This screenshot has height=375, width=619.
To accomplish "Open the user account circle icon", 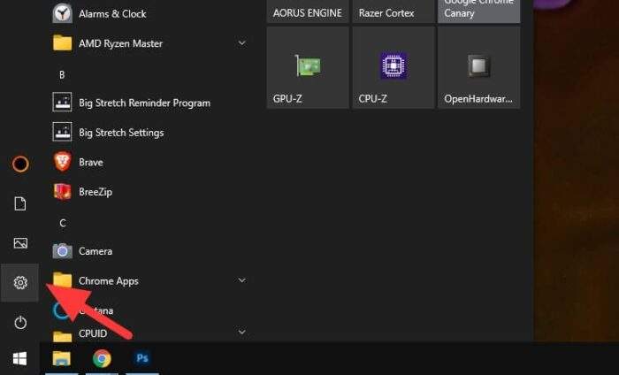I will [x=20, y=164].
